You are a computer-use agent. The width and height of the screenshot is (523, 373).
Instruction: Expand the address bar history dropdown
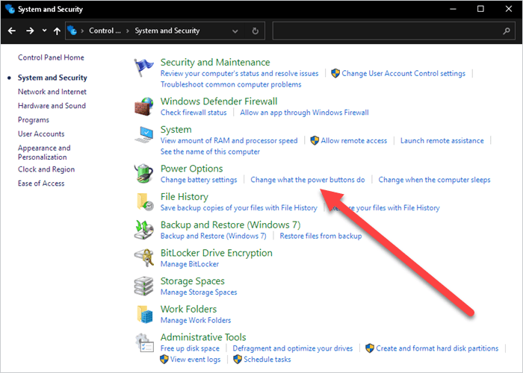(235, 31)
